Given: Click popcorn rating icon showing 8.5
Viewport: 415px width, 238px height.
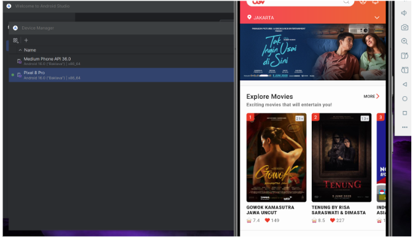Looking at the screenshot, I should click(x=314, y=220).
